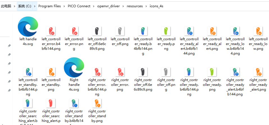Select the left handle 4s.svg file
Image resolution: width=269 pixels, height=125 pixels.
point(27,27)
